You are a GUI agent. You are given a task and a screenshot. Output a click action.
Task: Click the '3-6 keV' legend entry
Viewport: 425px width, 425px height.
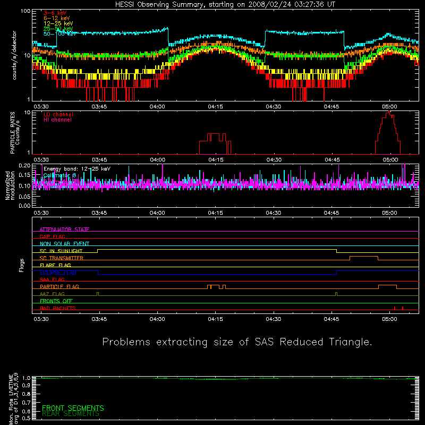pyautogui.click(x=55, y=13)
